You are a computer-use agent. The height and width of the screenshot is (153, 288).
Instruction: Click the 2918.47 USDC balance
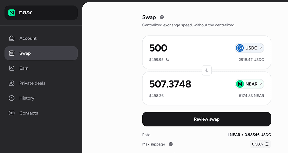[251, 60]
